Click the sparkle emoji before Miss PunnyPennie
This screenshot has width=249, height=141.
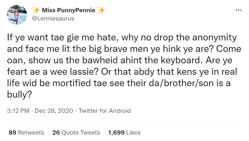click(36, 10)
